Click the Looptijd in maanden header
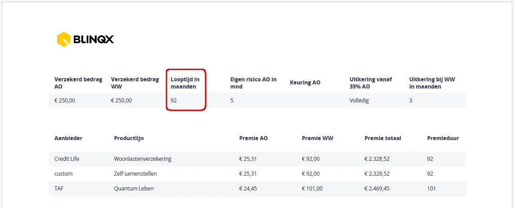 (x=185, y=83)
